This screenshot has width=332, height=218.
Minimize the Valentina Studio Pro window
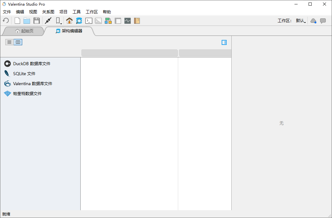(296, 4)
